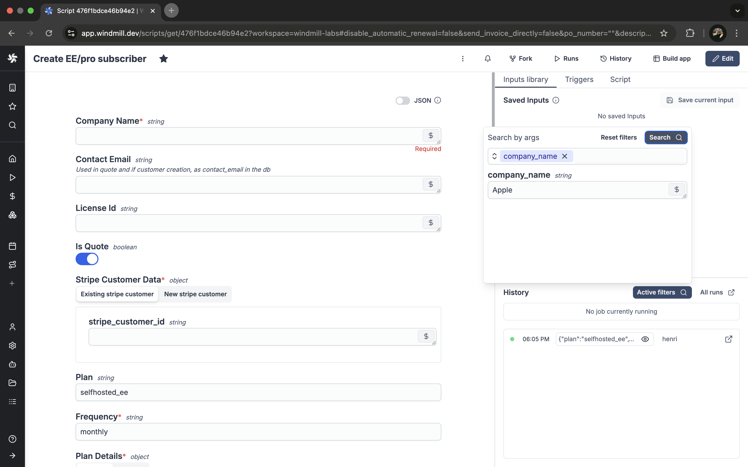The image size is (748, 467).
Task: Expand the sidebar with bottom arrow
Action: click(12, 456)
